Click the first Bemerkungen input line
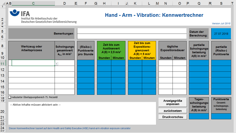236x133 pixels. (x=132, y=31)
